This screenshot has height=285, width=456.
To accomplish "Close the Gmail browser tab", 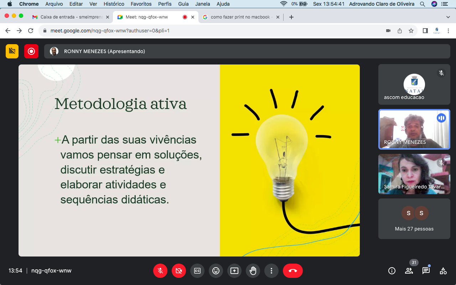I will (108, 17).
